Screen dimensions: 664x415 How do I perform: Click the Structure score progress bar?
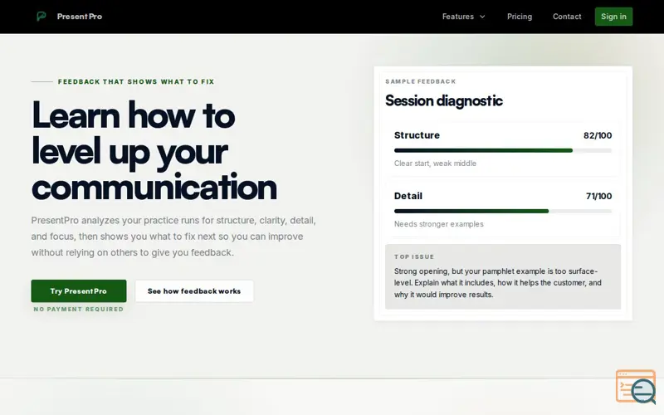pos(503,150)
